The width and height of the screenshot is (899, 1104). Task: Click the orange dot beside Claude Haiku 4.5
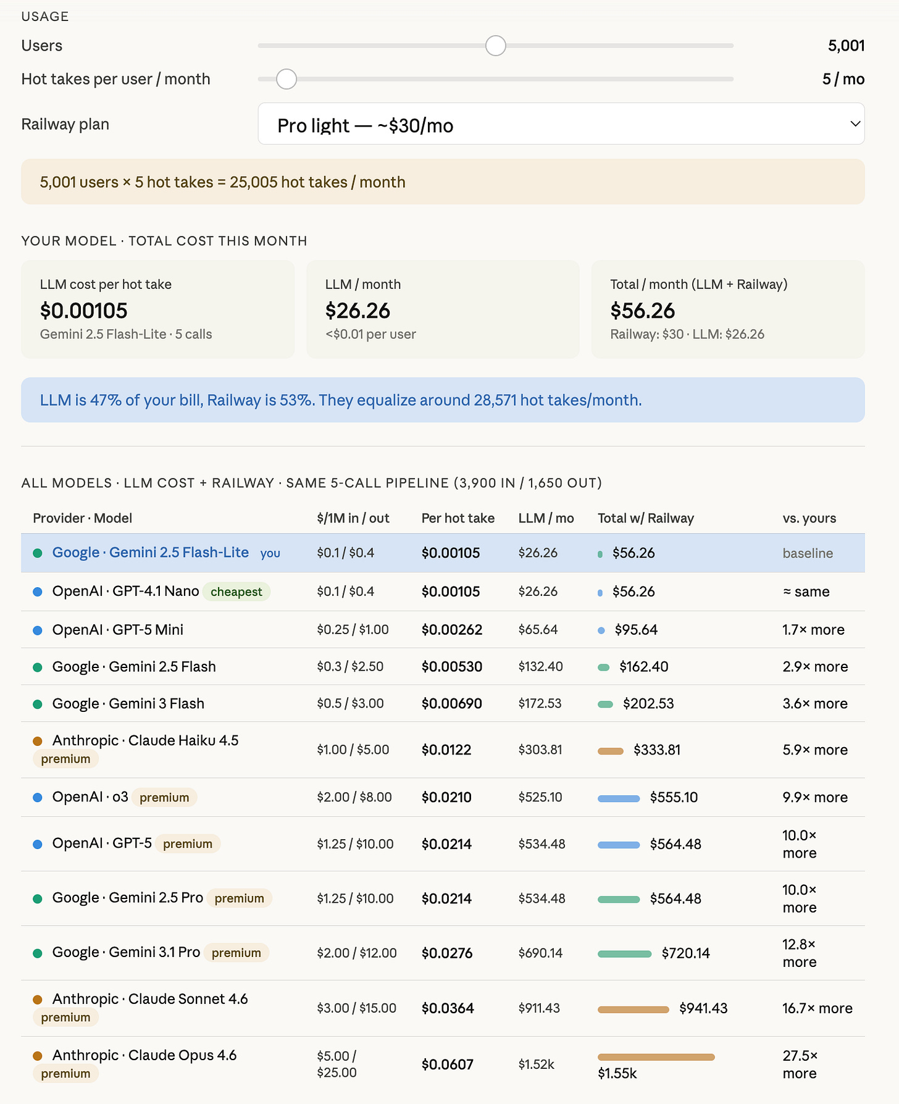[38, 741]
